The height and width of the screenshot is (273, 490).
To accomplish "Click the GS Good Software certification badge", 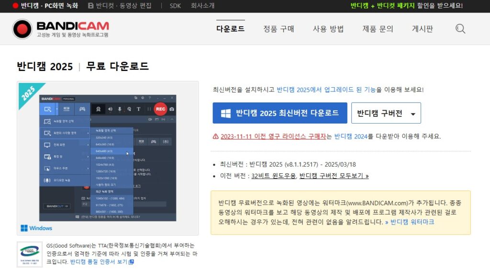I will pos(30,254).
